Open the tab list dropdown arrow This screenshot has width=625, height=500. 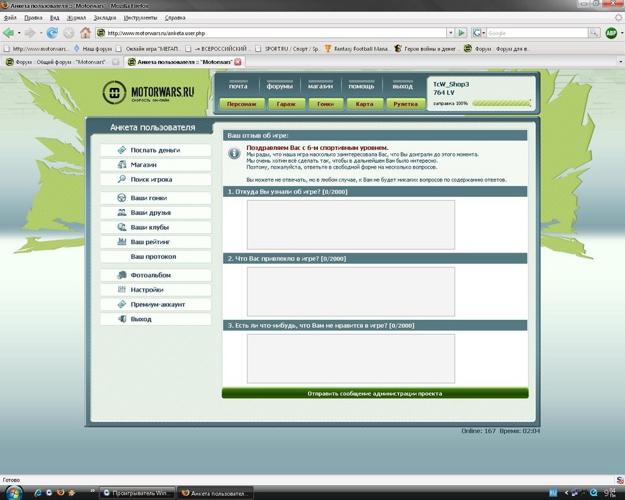tap(620, 62)
